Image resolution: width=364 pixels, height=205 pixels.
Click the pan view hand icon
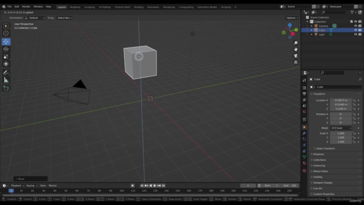pos(296,50)
